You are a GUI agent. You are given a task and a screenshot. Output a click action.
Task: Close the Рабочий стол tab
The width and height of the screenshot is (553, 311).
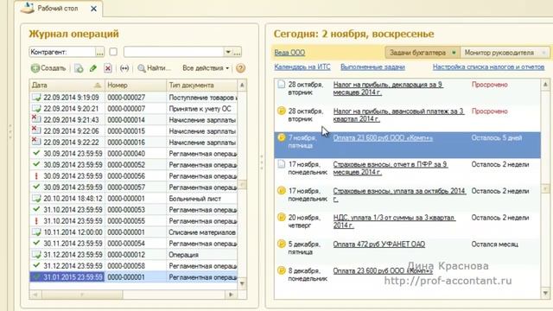[x=93, y=9]
